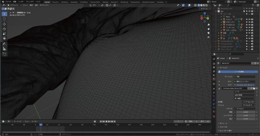Hide the クロワッサン object with eye icon
The image size is (260, 136).
pyautogui.click(x=249, y=22)
